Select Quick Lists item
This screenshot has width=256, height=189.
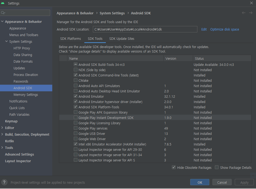click(x=17, y=108)
